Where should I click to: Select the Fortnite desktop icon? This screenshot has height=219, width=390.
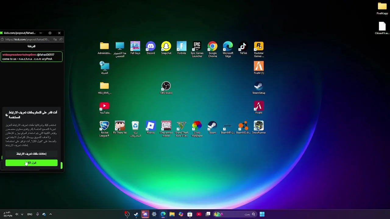(x=182, y=48)
